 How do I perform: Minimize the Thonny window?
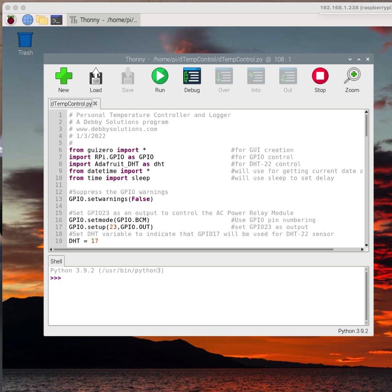point(350,59)
